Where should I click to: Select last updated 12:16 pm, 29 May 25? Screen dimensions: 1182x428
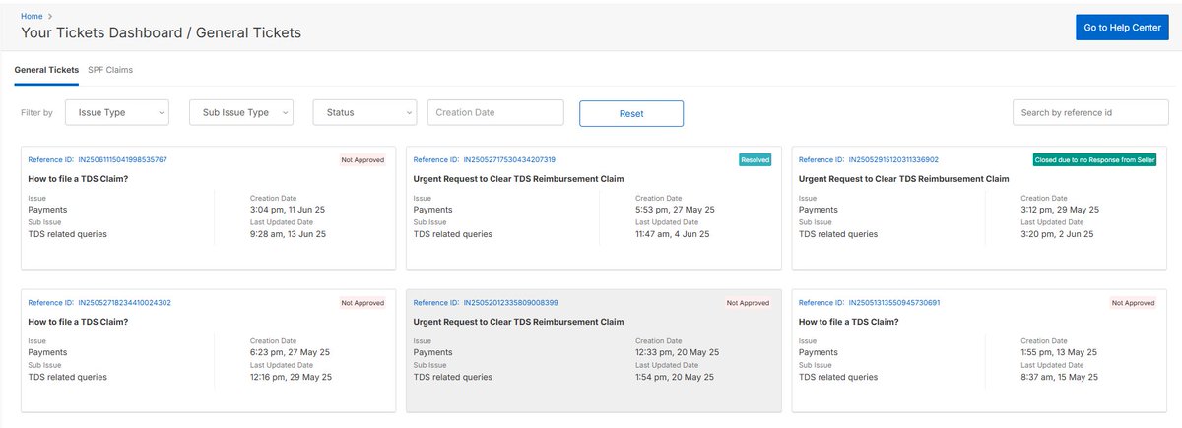pyautogui.click(x=291, y=377)
